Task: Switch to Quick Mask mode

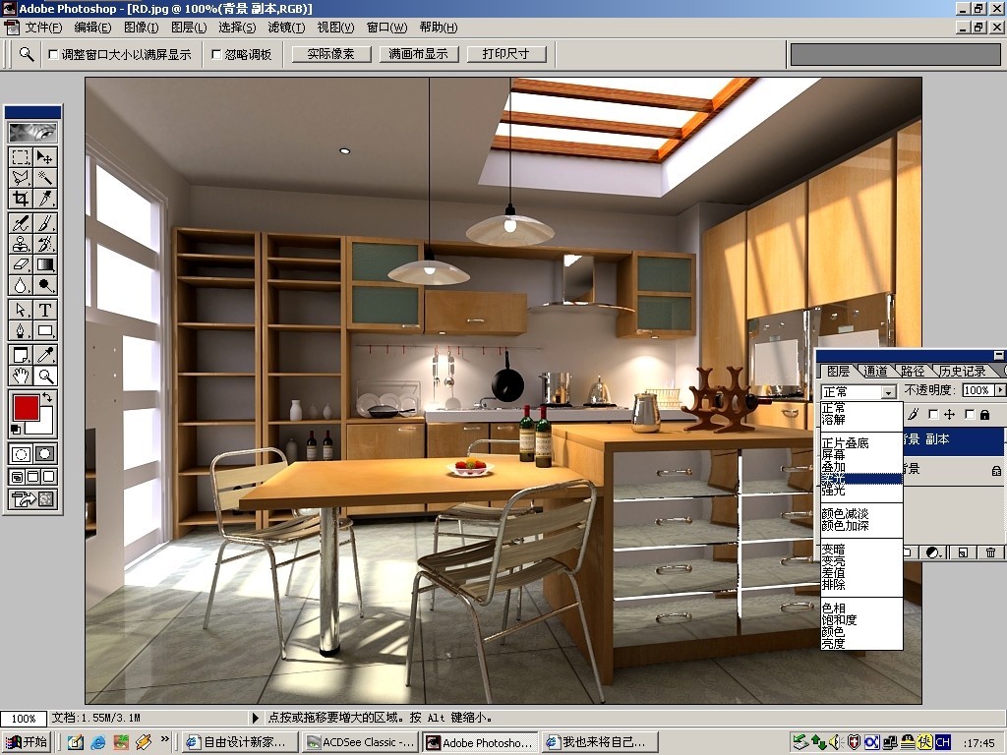Action: (x=45, y=454)
